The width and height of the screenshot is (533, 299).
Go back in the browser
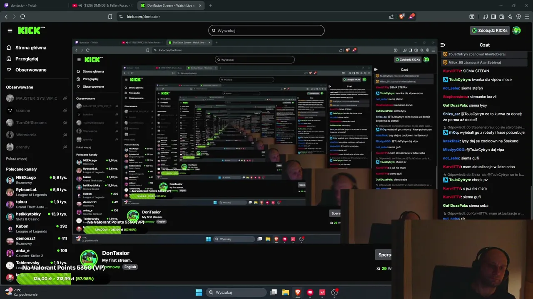click(6, 17)
